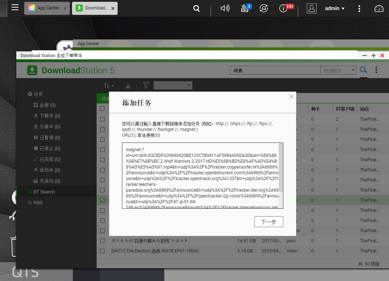Expand the filter combo box beside funnel
Viewport: 389px width, 281px height.
coord(173,85)
